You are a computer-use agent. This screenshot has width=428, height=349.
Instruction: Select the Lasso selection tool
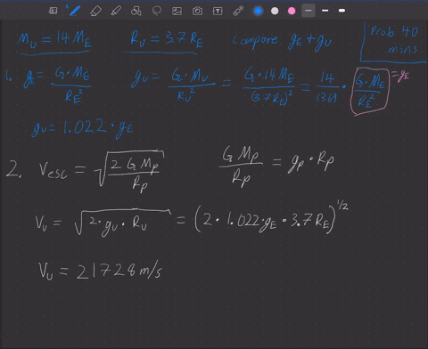[x=157, y=11]
